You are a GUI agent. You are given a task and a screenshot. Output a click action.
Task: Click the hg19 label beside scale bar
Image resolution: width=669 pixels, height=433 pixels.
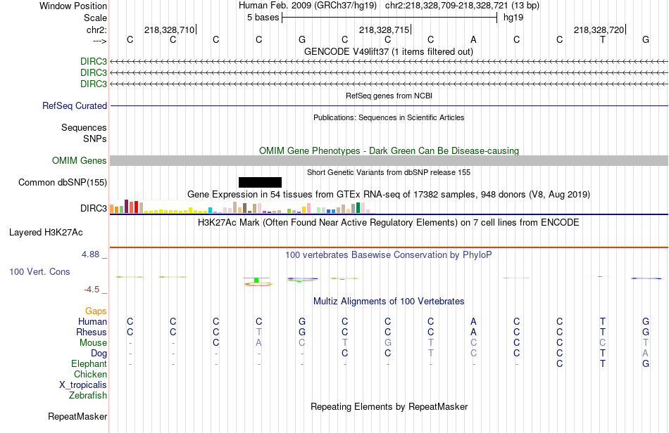(513, 18)
